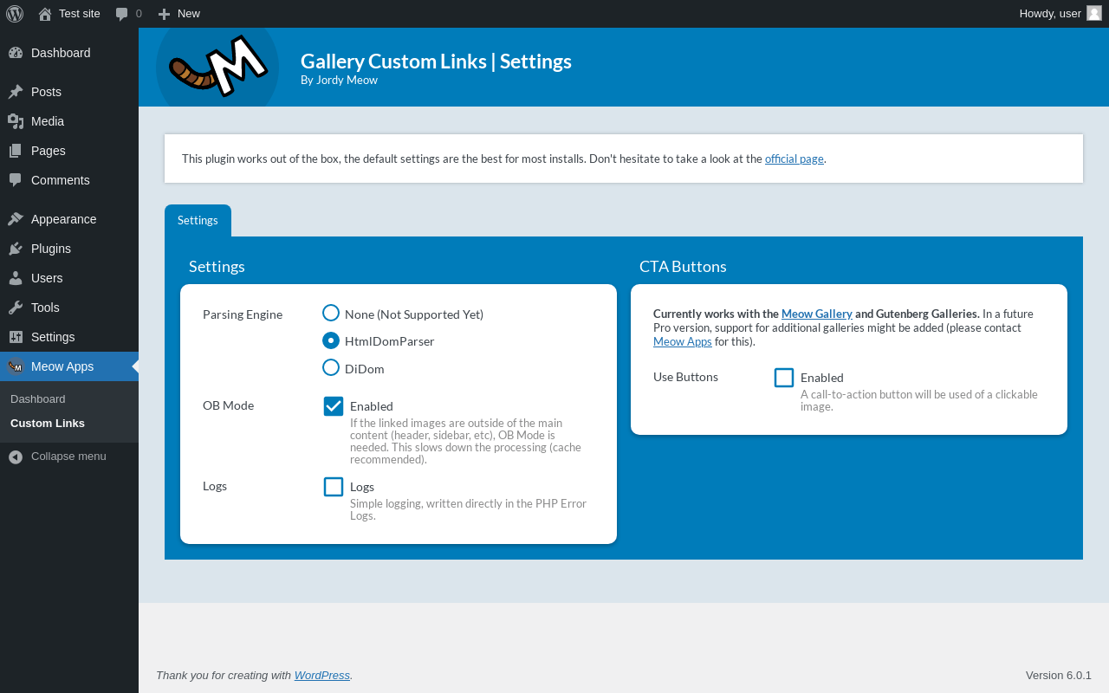Viewport: 1109px width, 693px height.
Task: Open the Settings tab
Action: pyautogui.click(x=198, y=220)
